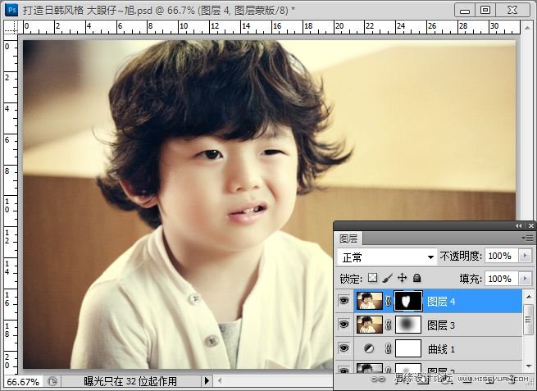Click the vertical ruler on the left

click(11, 204)
